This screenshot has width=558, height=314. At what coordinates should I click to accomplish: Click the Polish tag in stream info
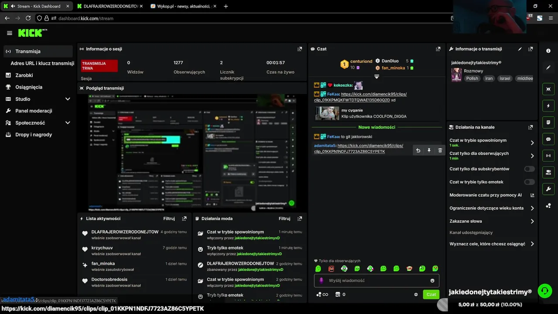tap(472, 78)
